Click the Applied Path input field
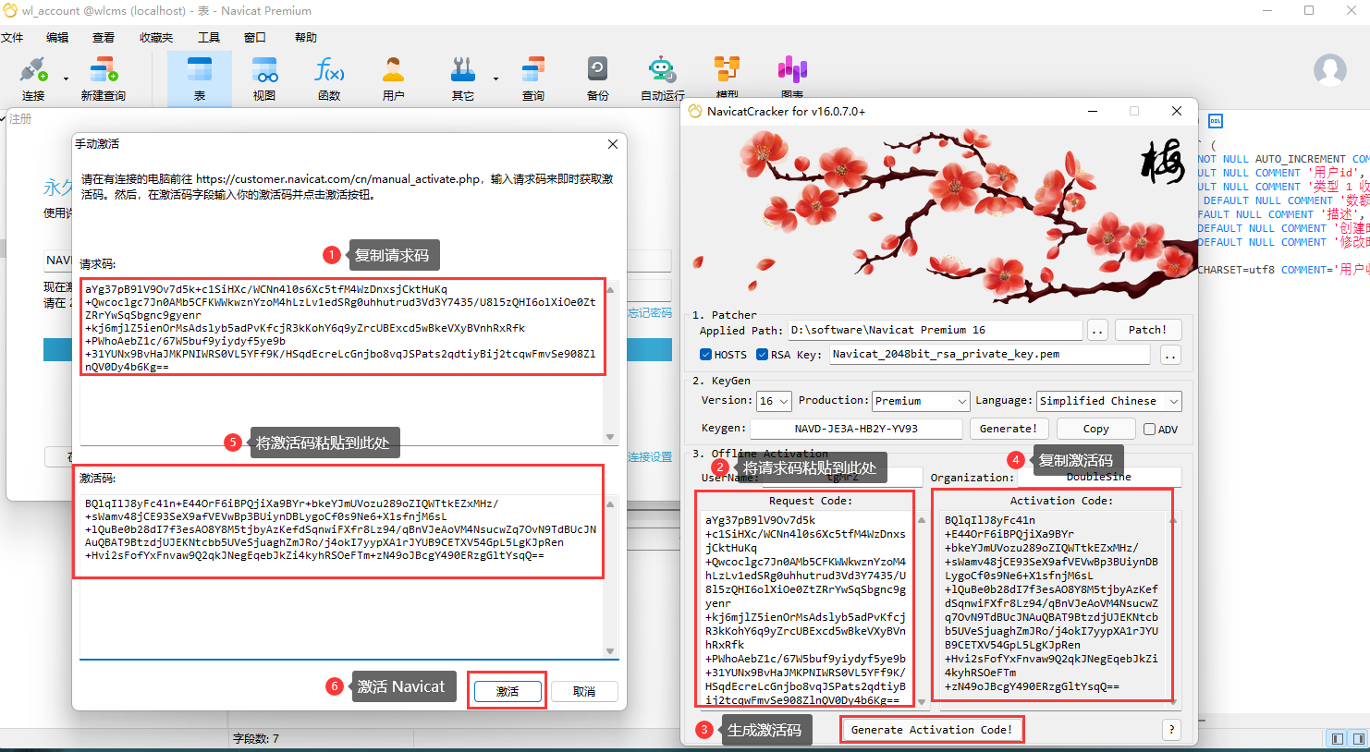 click(935, 330)
